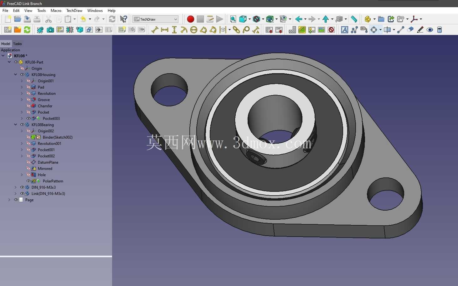Switch to the Tasks tab
The height and width of the screenshot is (286, 458).
pos(18,44)
